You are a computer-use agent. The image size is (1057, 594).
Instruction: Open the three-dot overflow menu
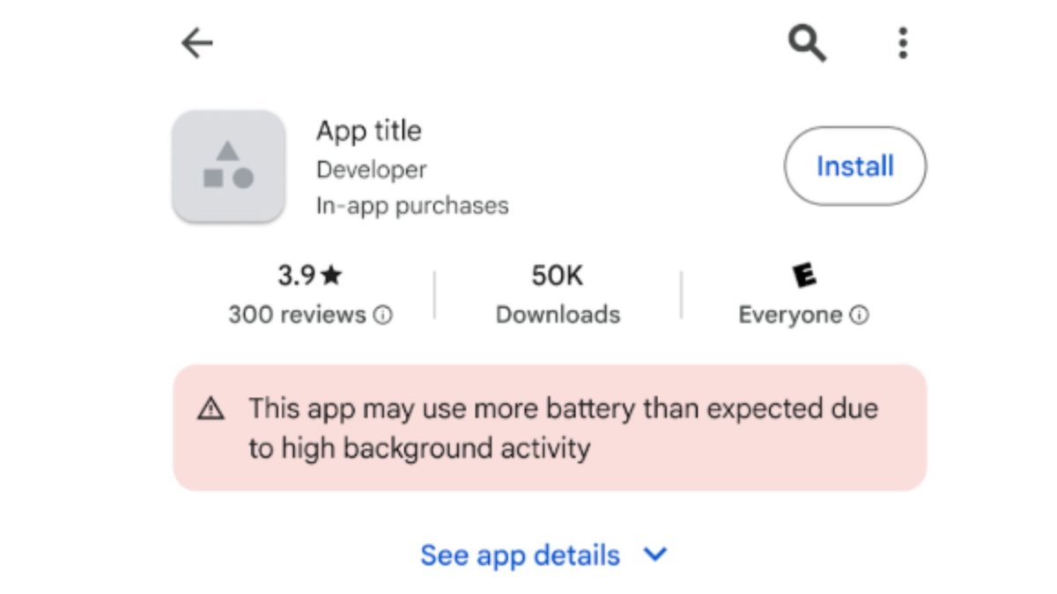pos(902,43)
